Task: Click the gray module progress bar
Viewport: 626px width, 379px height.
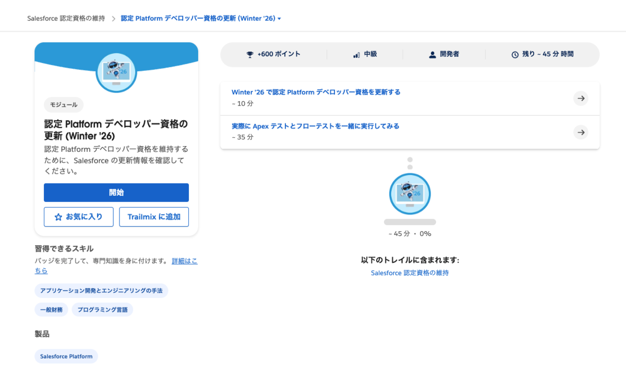Action: click(x=410, y=222)
